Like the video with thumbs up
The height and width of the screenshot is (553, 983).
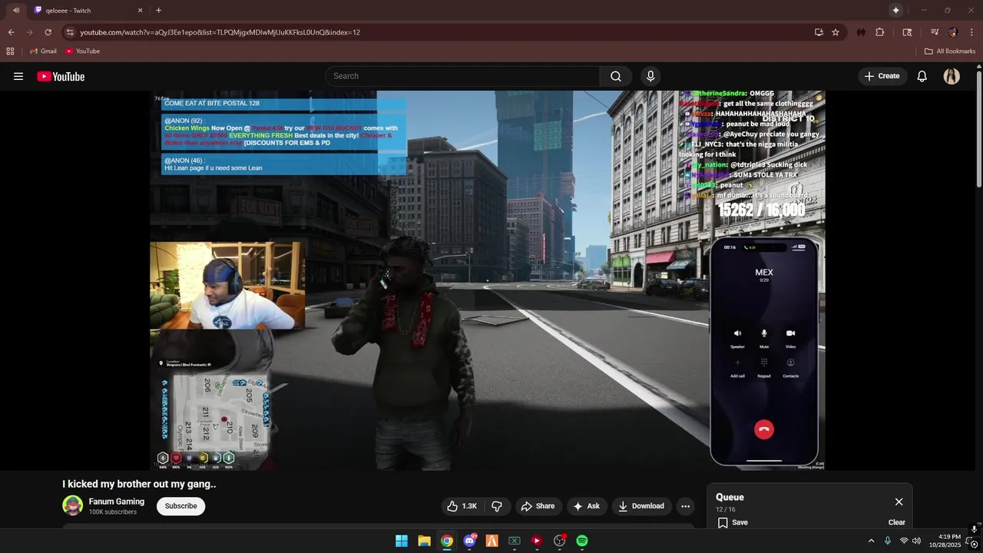pos(462,506)
